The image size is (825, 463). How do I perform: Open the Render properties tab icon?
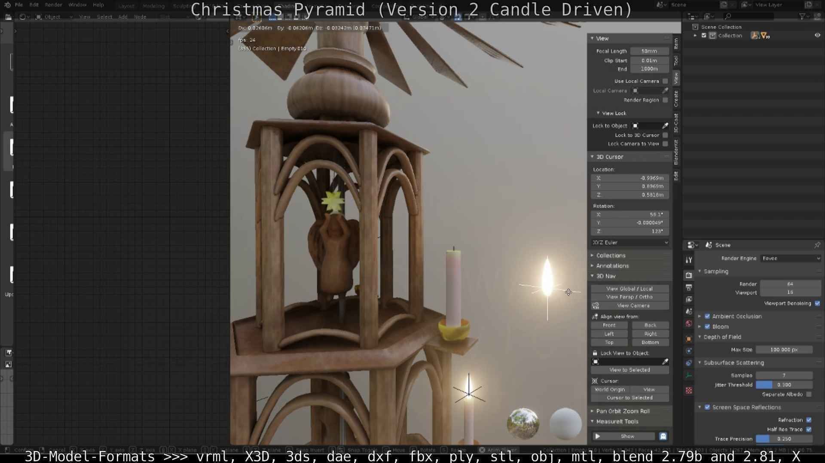click(689, 275)
